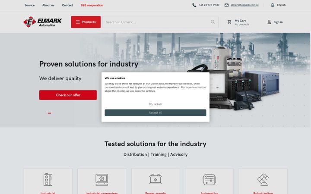Click the phone handset icon
Viewport: 311px width, 194px height.
(194, 5)
